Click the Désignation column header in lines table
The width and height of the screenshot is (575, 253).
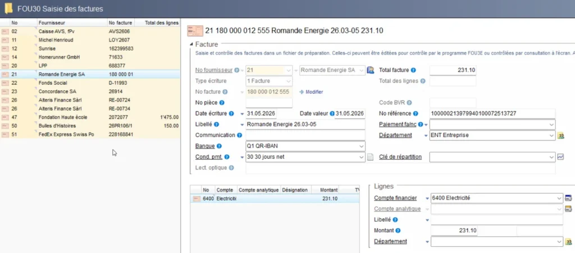296,190
